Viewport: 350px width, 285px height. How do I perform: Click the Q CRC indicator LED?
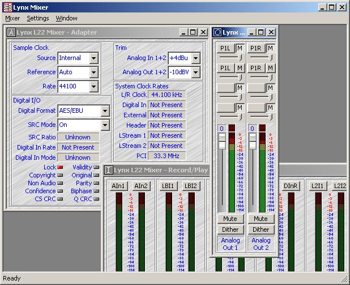[x=96, y=199]
